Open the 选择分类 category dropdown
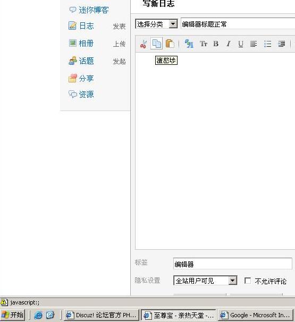The height and width of the screenshot is (322, 295). pyautogui.click(x=156, y=24)
